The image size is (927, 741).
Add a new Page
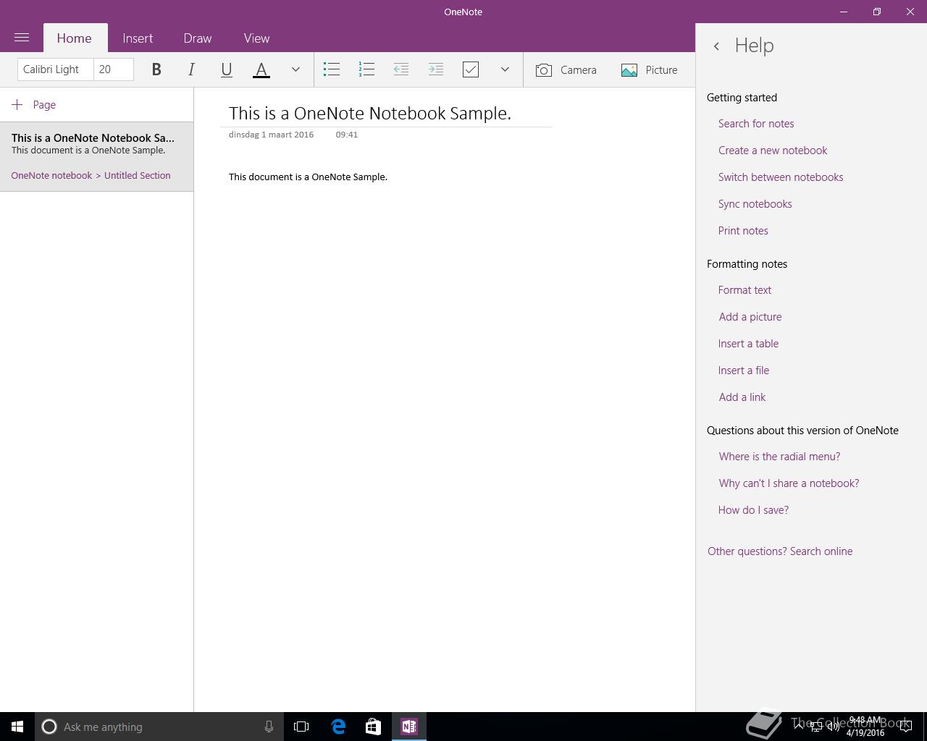(34, 105)
